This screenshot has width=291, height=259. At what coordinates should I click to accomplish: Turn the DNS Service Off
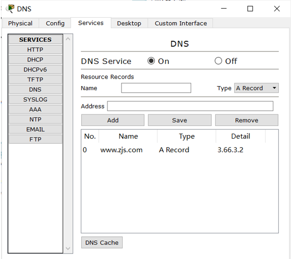tap(218, 61)
